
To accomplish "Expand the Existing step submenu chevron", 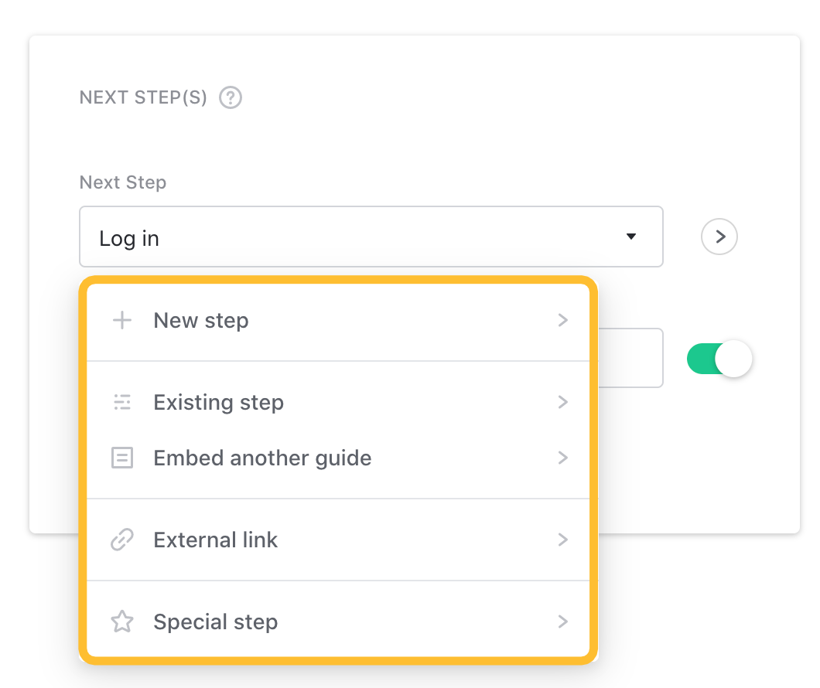I will click(563, 402).
